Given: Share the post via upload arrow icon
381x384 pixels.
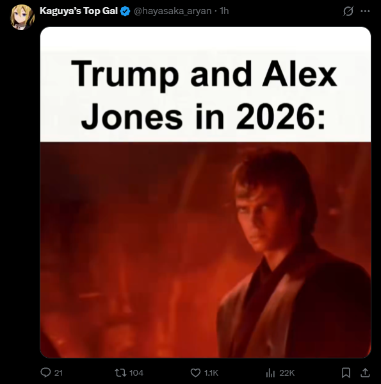Looking at the screenshot, I should click(x=365, y=372).
